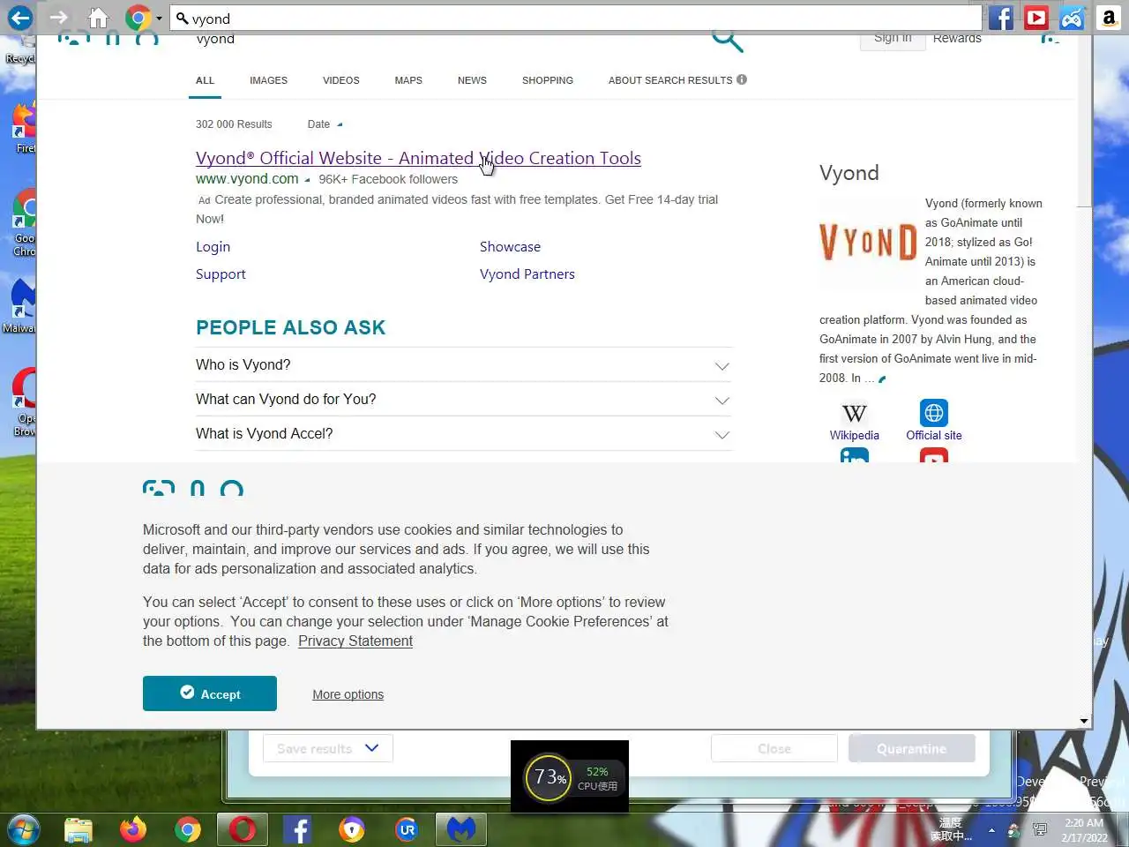Click the info icon next to About Search Results

[x=742, y=79]
